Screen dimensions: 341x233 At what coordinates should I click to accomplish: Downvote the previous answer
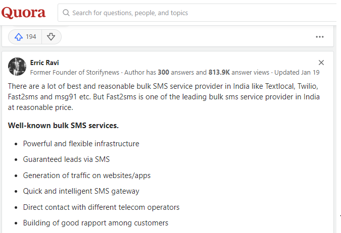51,37
